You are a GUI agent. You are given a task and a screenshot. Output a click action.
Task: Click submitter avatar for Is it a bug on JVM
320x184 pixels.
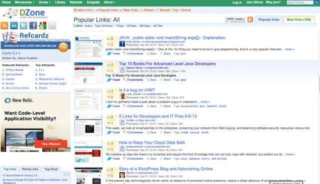pos(122,96)
